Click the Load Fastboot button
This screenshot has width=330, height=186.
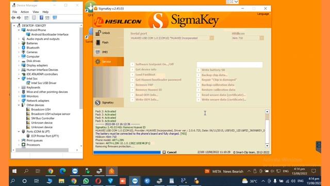pyautogui.click(x=145, y=74)
